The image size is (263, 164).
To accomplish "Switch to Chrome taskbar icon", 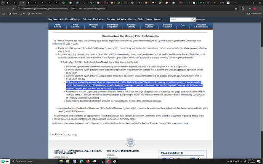I will pos(108,161).
